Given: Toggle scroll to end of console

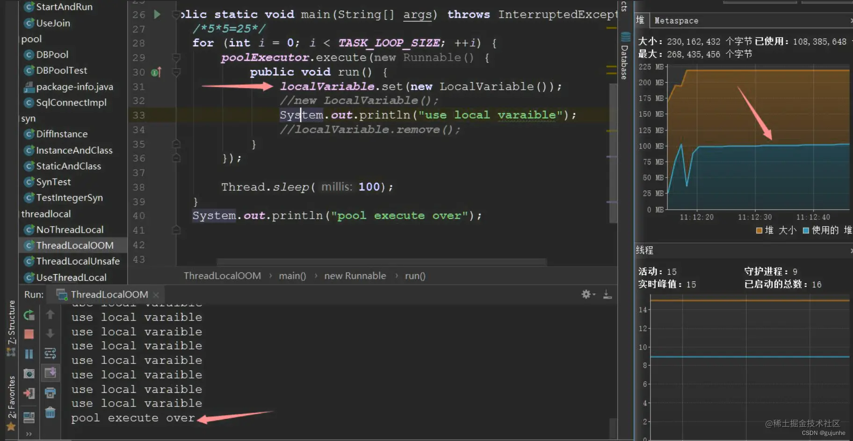Looking at the screenshot, I should click(50, 373).
